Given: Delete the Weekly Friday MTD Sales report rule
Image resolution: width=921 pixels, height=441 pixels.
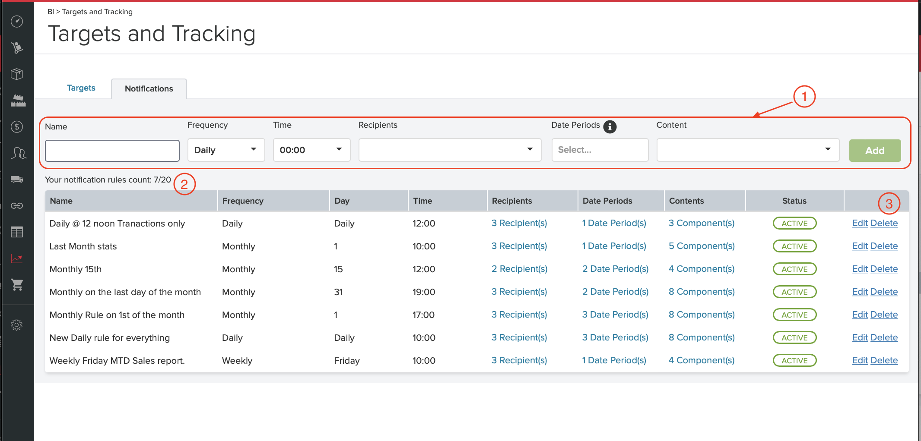Looking at the screenshot, I should tap(884, 360).
